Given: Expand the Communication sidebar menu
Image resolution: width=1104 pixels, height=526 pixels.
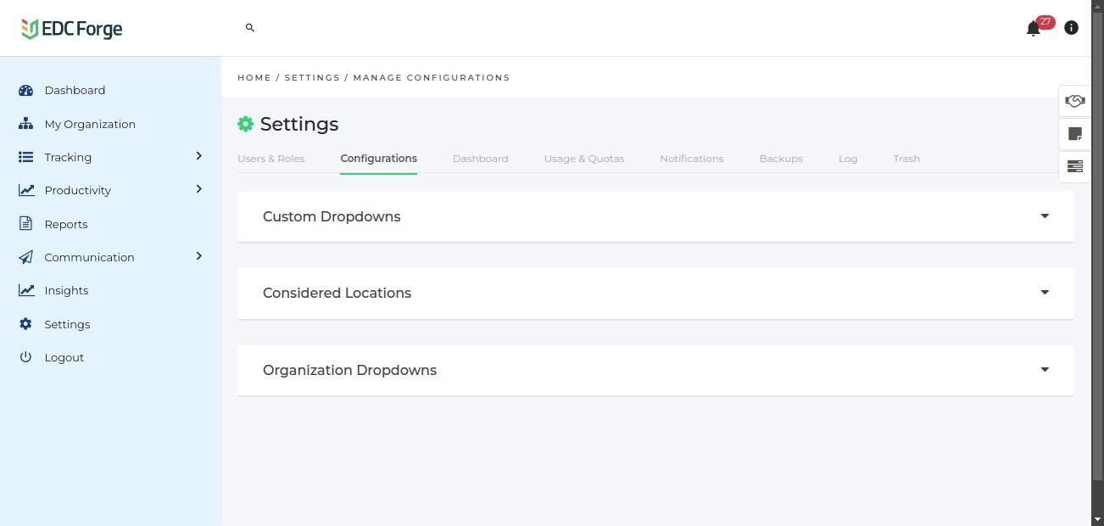Looking at the screenshot, I should click(198, 256).
